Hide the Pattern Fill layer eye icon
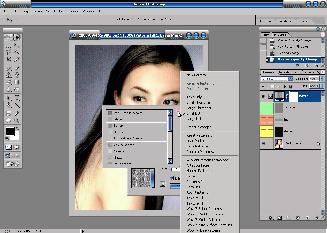Screen dimensions: 327x233 point(263,96)
